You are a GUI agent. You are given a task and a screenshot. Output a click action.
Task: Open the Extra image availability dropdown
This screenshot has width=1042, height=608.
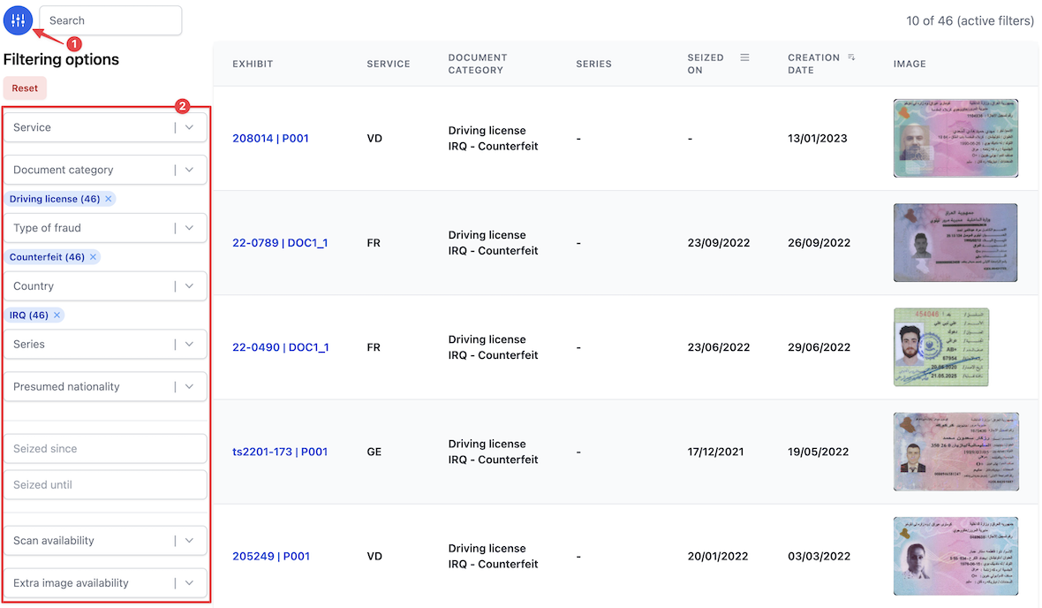pyautogui.click(x=189, y=583)
